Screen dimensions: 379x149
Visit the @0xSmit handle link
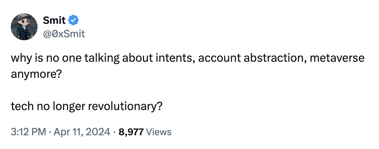pos(64,34)
